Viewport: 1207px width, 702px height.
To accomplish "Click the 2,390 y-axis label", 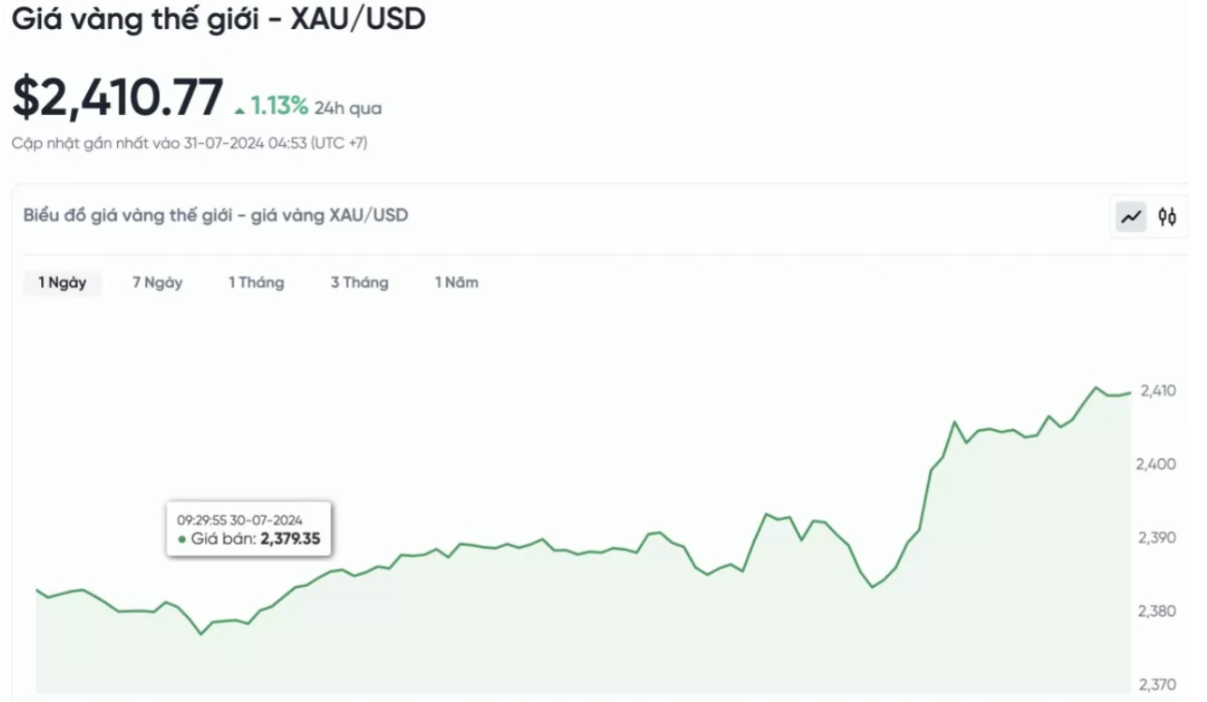I will pyautogui.click(x=1158, y=538).
